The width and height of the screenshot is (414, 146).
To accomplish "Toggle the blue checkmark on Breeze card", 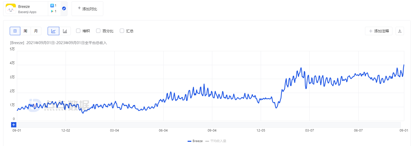I will pos(64,9).
